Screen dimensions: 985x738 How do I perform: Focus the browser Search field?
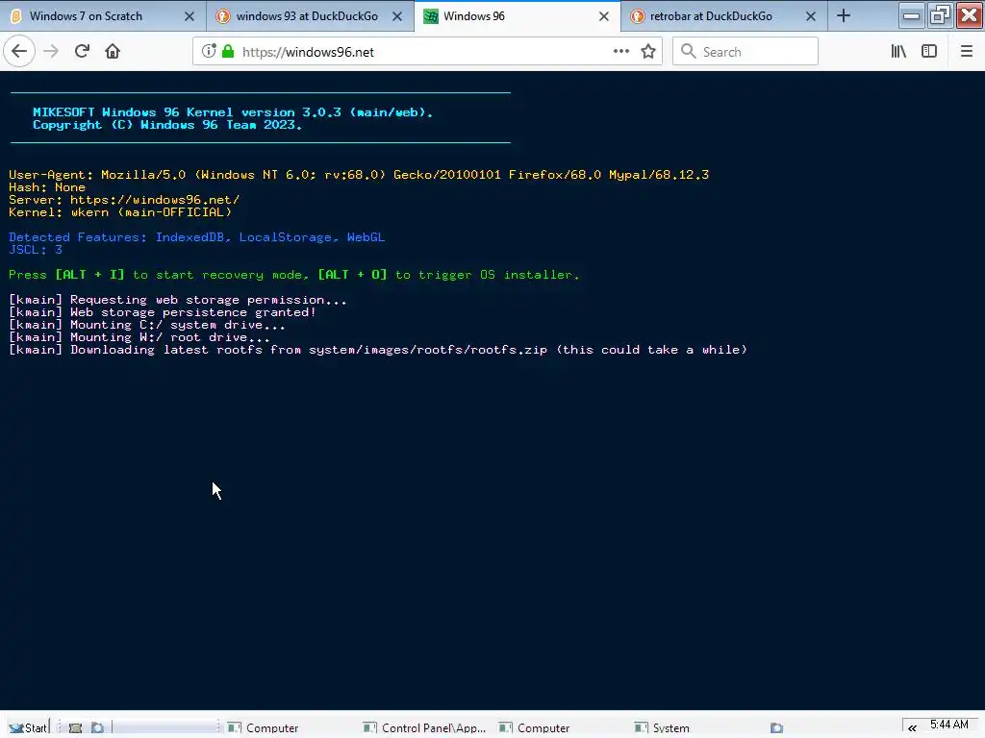click(x=745, y=52)
